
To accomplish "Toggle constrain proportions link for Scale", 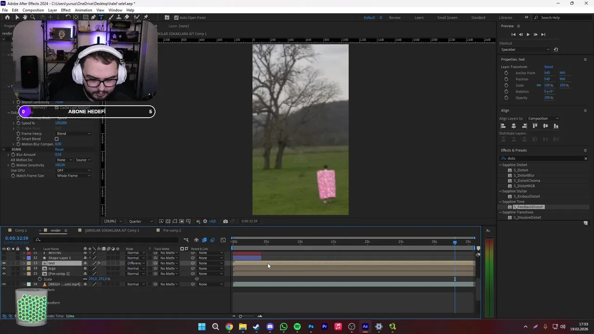I will 539,85.
